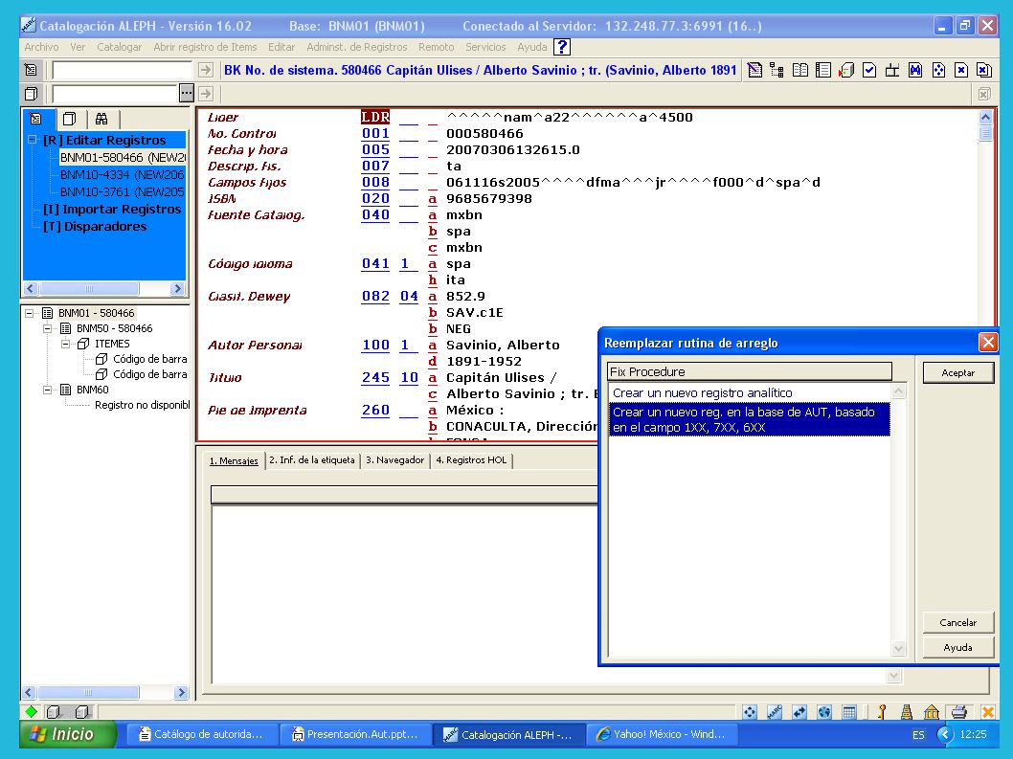Click the four-arrows document icon in the record toolbar

point(938,70)
